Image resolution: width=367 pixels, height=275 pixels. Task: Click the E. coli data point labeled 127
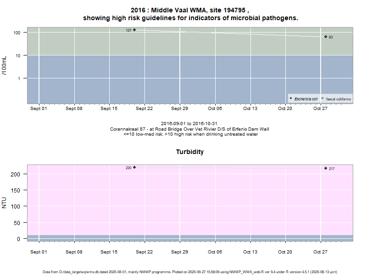tap(134, 30)
